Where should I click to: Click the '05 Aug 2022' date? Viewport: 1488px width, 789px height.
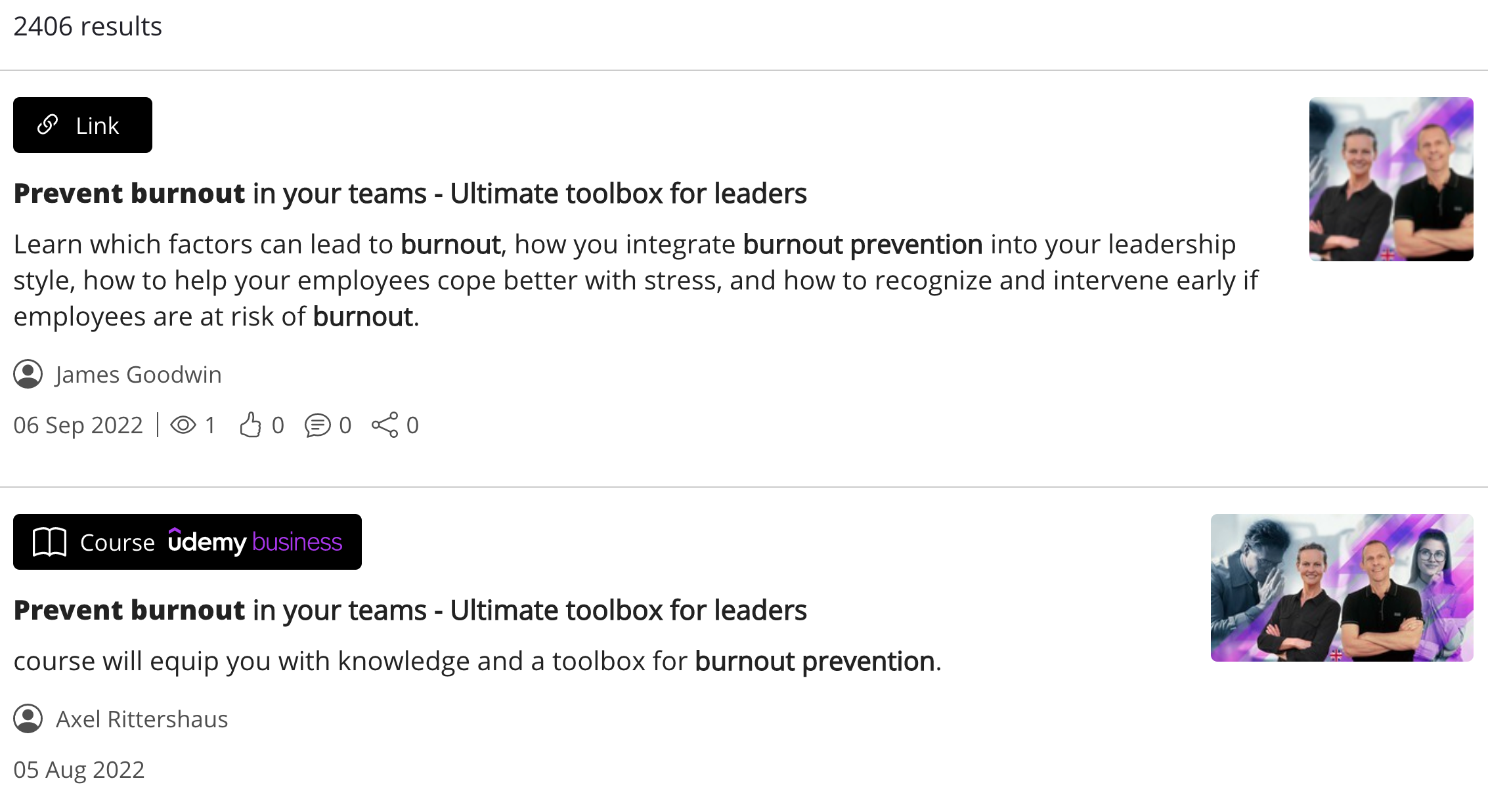[79, 769]
